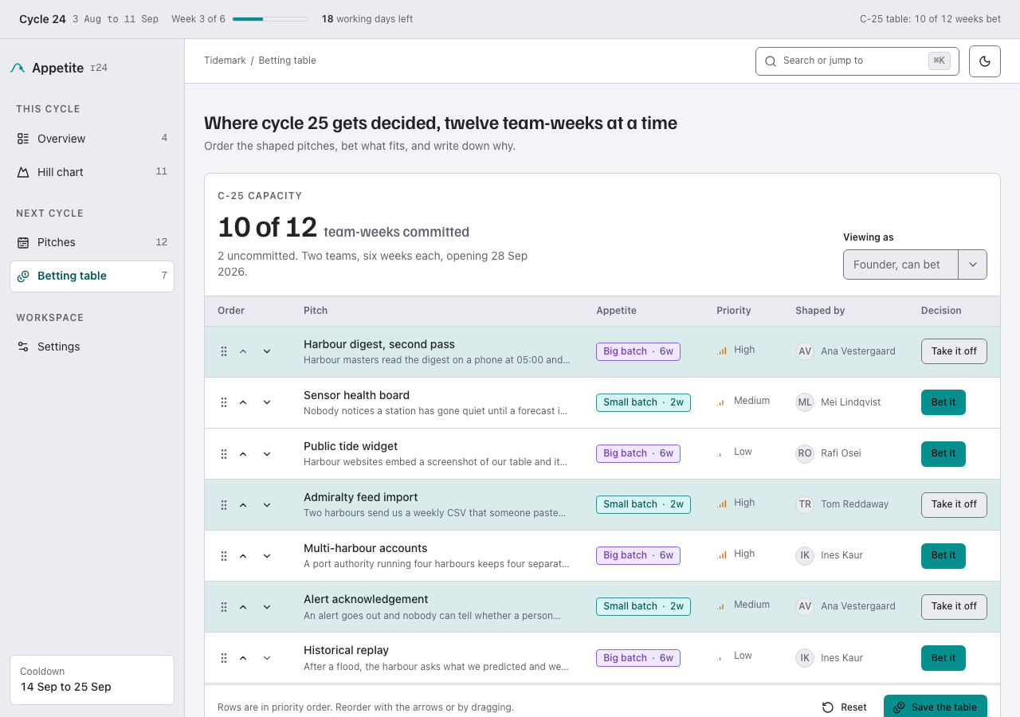Go to Pitches in sidebar
The height and width of the screenshot is (717, 1020).
click(92, 242)
